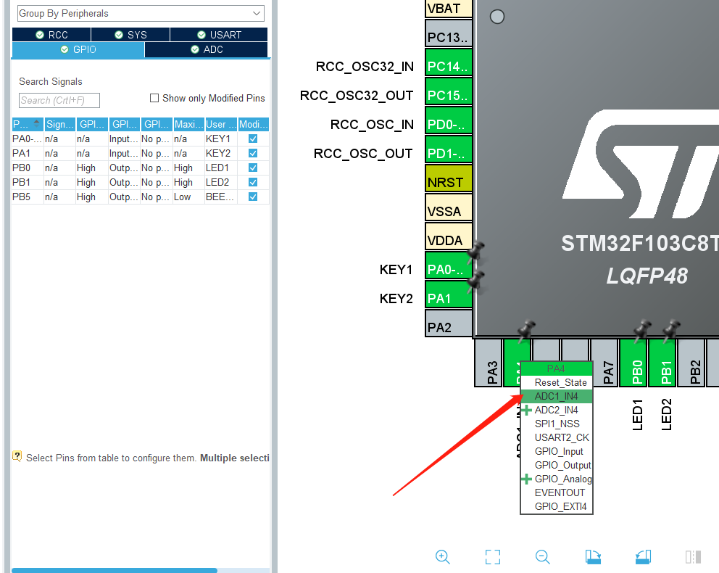The height and width of the screenshot is (573, 719).
Task: Choose GPIO_Input in the PA4 menu
Action: pyautogui.click(x=557, y=451)
